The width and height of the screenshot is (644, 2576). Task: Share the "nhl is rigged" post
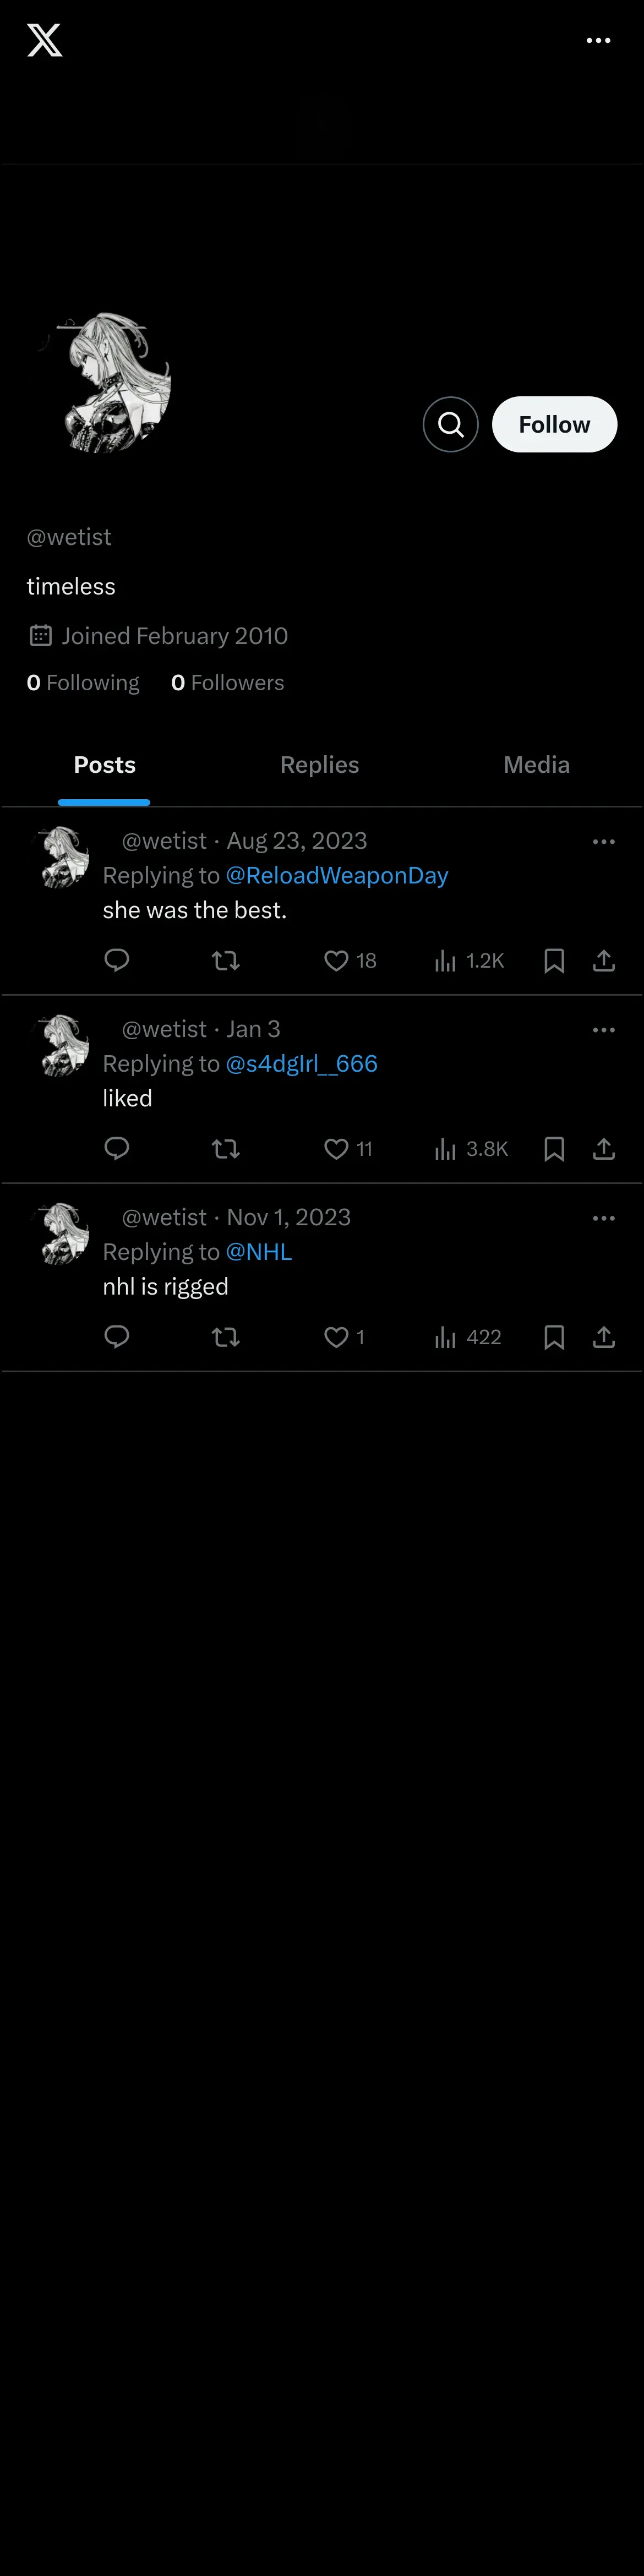(x=603, y=1337)
